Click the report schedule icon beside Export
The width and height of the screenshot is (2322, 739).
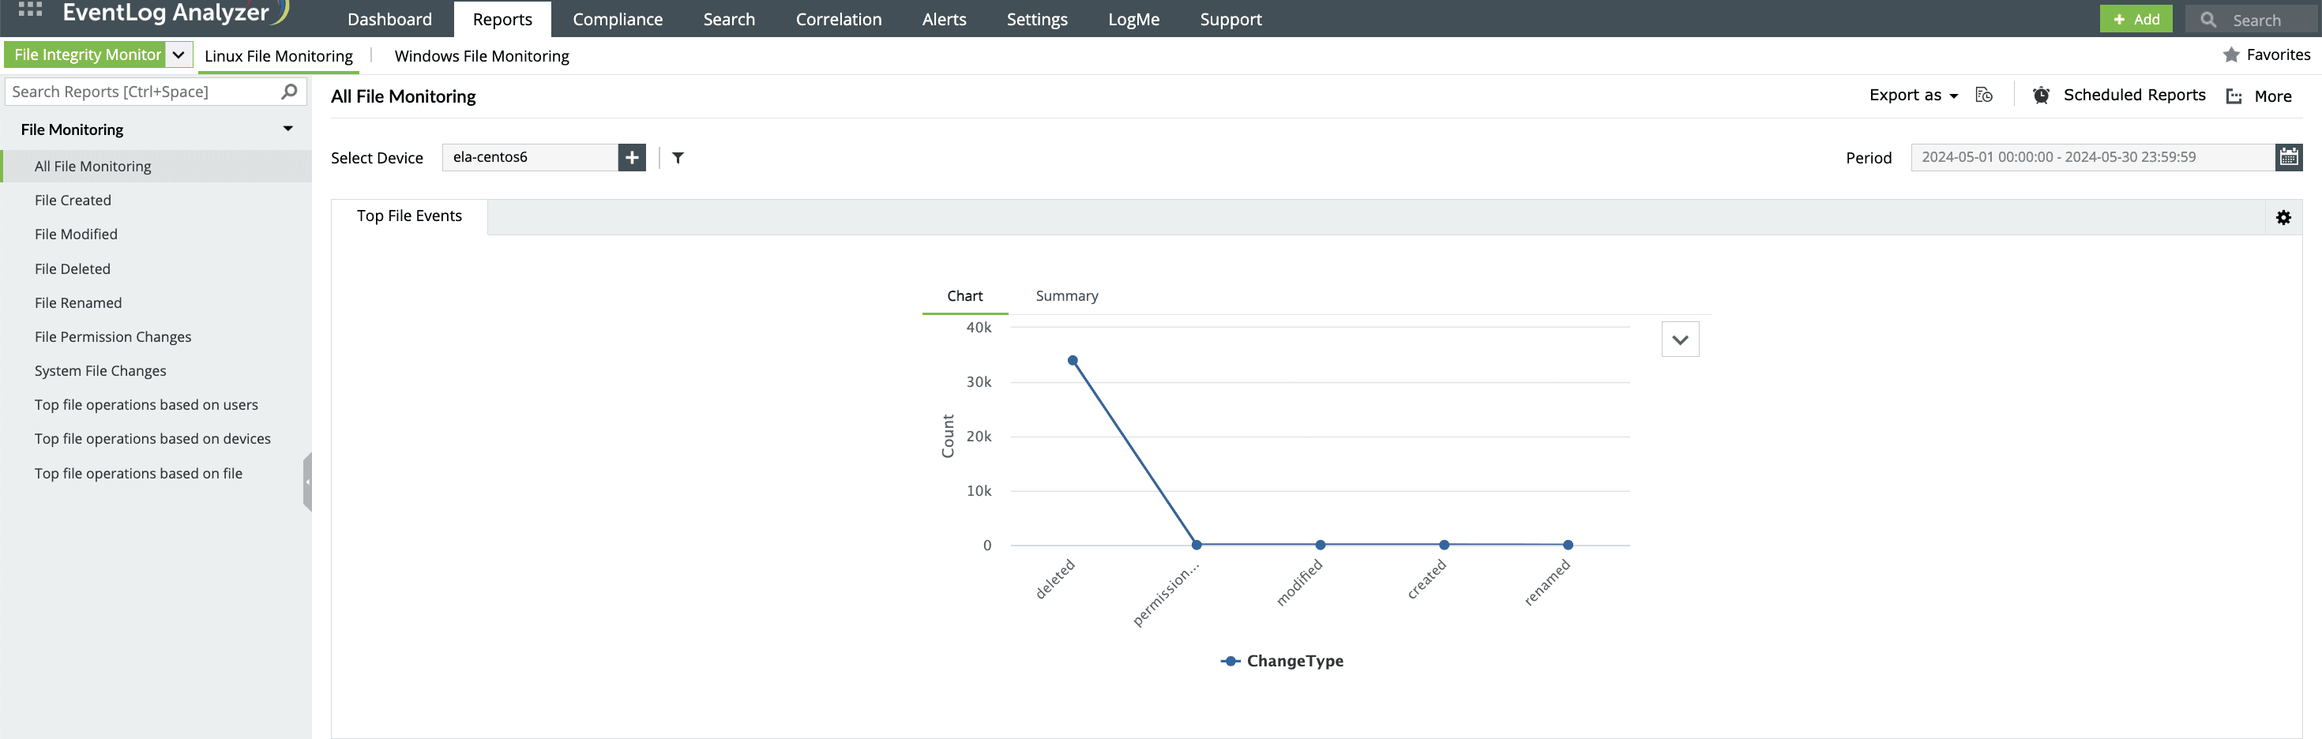point(1983,96)
